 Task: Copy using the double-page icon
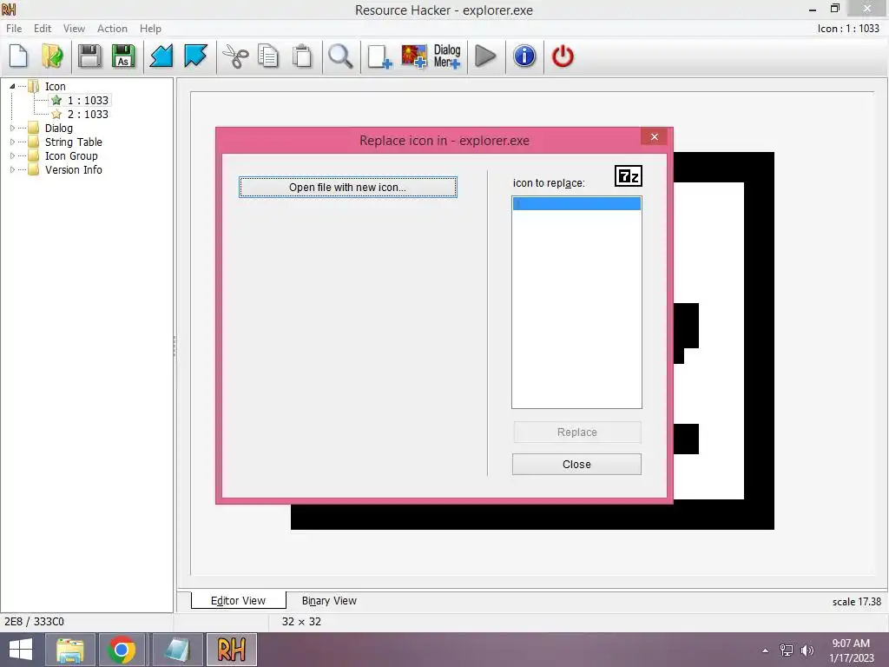coord(268,56)
